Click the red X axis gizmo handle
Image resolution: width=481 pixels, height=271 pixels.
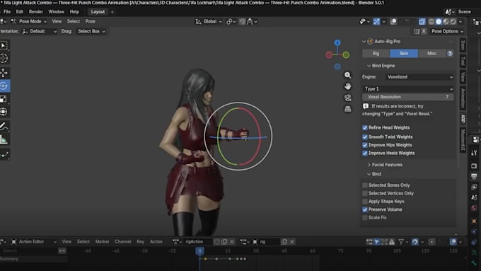tap(329, 55)
